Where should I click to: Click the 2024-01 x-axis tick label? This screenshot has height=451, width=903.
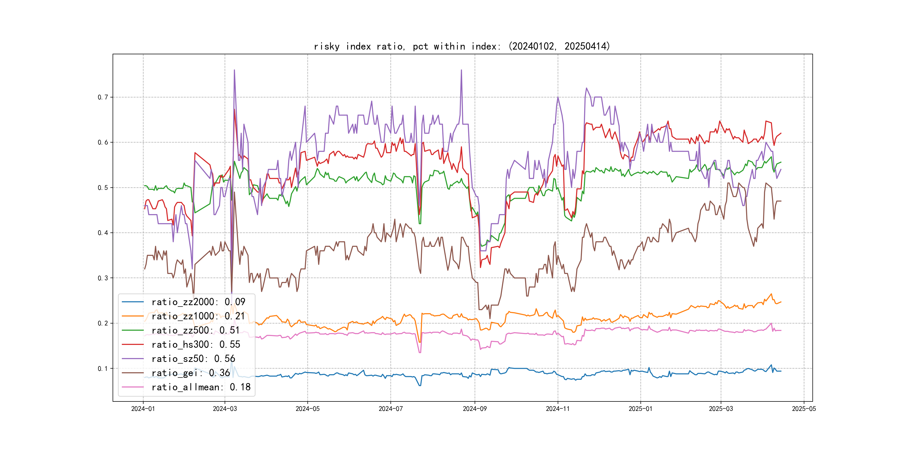pos(143,409)
